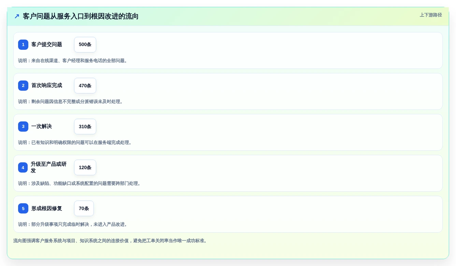The image size is (456, 266).
Task: Select the 一次解决 step label
Action: pyautogui.click(x=42, y=127)
